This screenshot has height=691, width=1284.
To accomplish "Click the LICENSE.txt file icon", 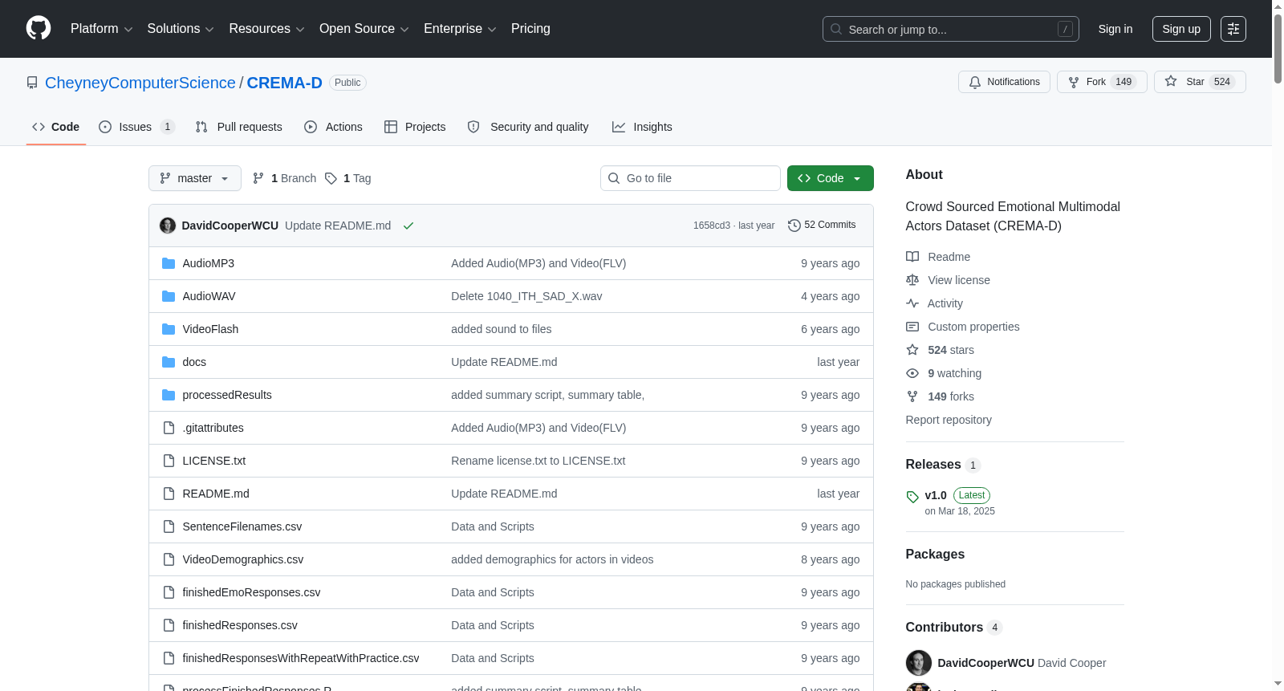I will point(169,461).
